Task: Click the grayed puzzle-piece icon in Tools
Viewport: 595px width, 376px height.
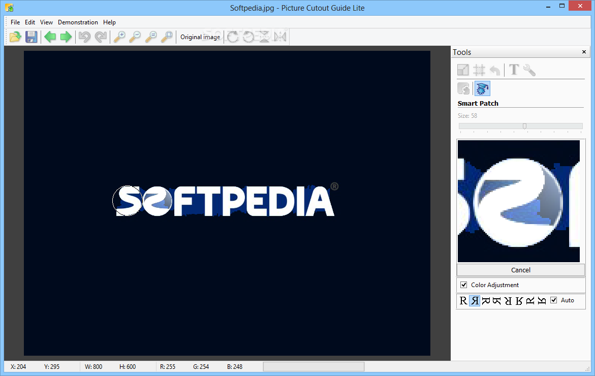Action: (463, 89)
